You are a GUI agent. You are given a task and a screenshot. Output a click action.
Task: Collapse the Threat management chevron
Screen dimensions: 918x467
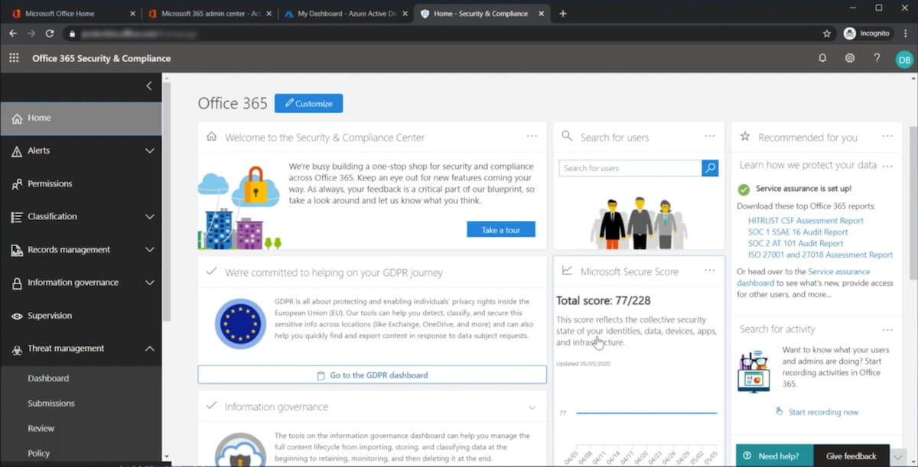pyautogui.click(x=150, y=349)
